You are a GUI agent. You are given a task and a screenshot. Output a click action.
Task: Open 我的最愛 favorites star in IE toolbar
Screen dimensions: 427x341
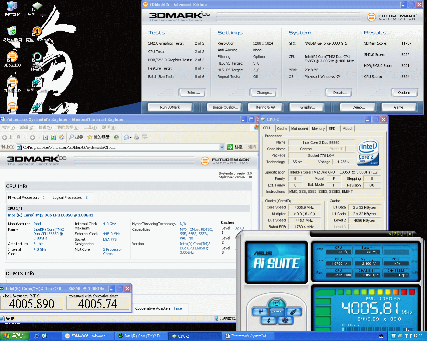coord(98,137)
